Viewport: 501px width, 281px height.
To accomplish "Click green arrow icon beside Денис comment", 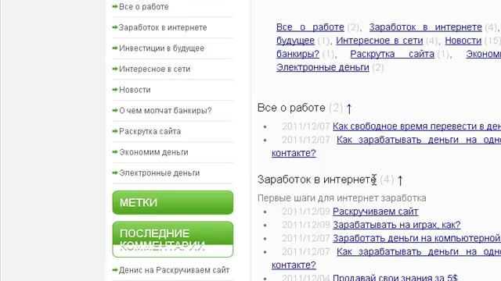I will (x=115, y=270).
